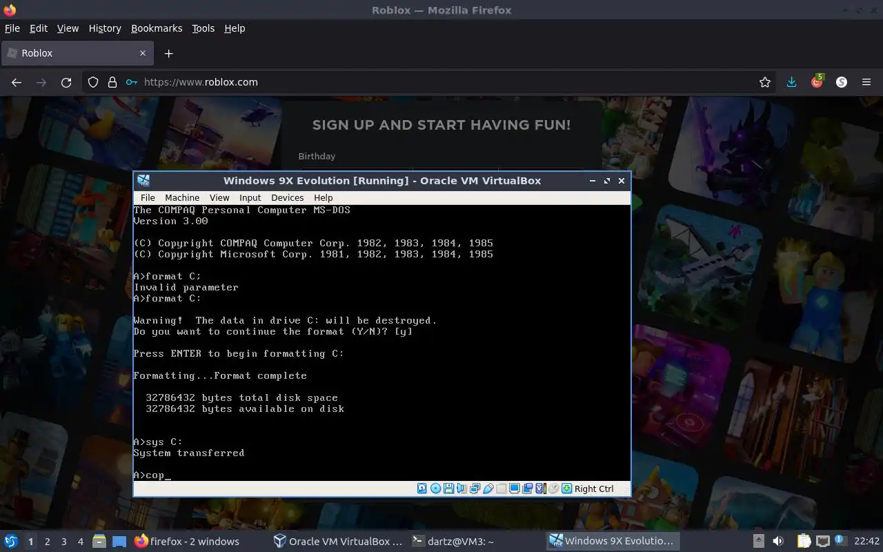
Task: Open VirtualBox Input menu
Action: 250,197
